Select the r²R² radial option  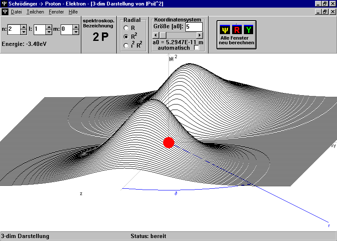[x=126, y=46]
